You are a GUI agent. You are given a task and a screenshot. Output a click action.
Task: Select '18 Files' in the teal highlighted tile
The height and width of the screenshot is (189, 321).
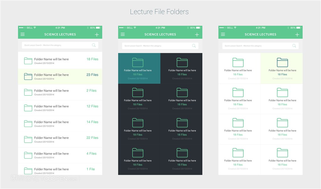[x=138, y=74]
